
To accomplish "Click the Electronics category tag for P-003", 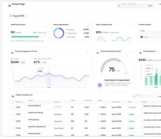I will 58,121.
